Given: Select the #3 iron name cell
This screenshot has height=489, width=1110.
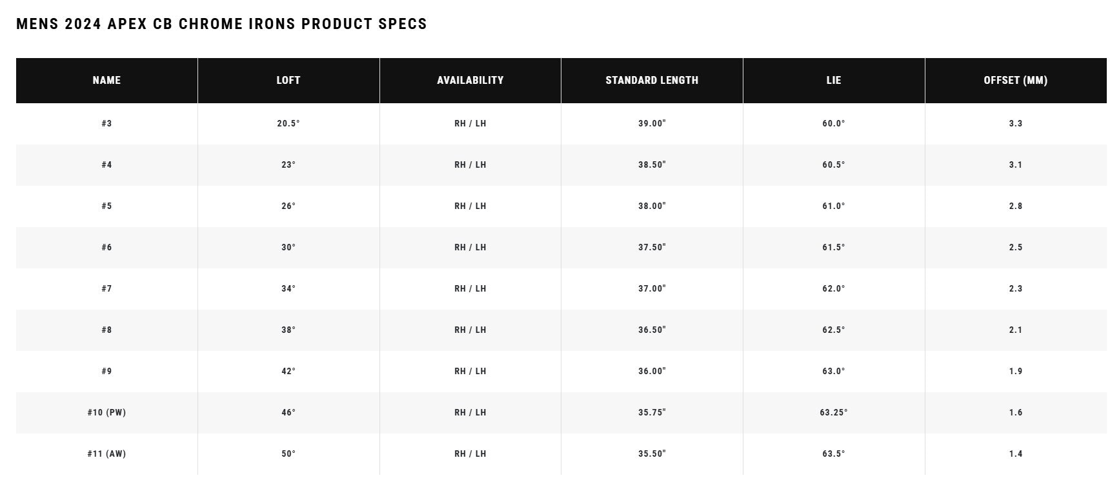Looking at the screenshot, I should [x=106, y=123].
